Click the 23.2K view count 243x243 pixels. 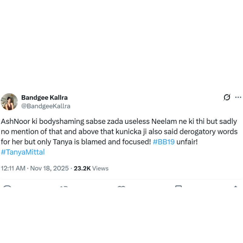coord(82,168)
